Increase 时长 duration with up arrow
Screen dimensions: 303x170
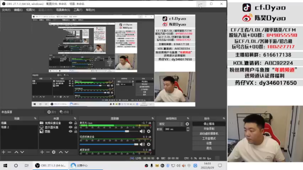click(x=188, y=128)
